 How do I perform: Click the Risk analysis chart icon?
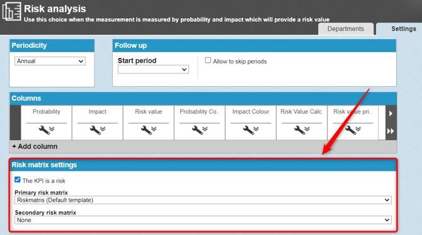coord(11,11)
